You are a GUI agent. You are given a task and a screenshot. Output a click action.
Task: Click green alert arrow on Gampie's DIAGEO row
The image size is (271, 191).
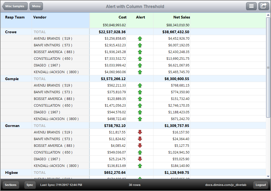(140, 112)
